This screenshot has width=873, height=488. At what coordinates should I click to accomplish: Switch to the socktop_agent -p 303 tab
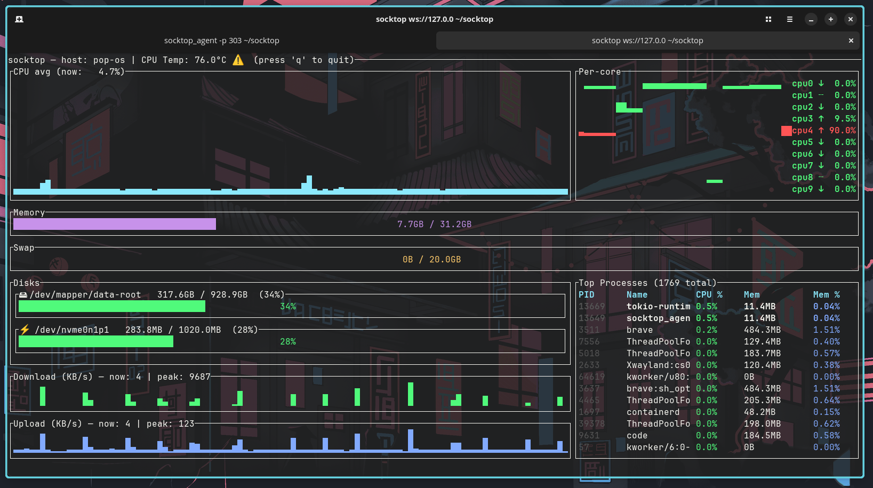point(221,41)
